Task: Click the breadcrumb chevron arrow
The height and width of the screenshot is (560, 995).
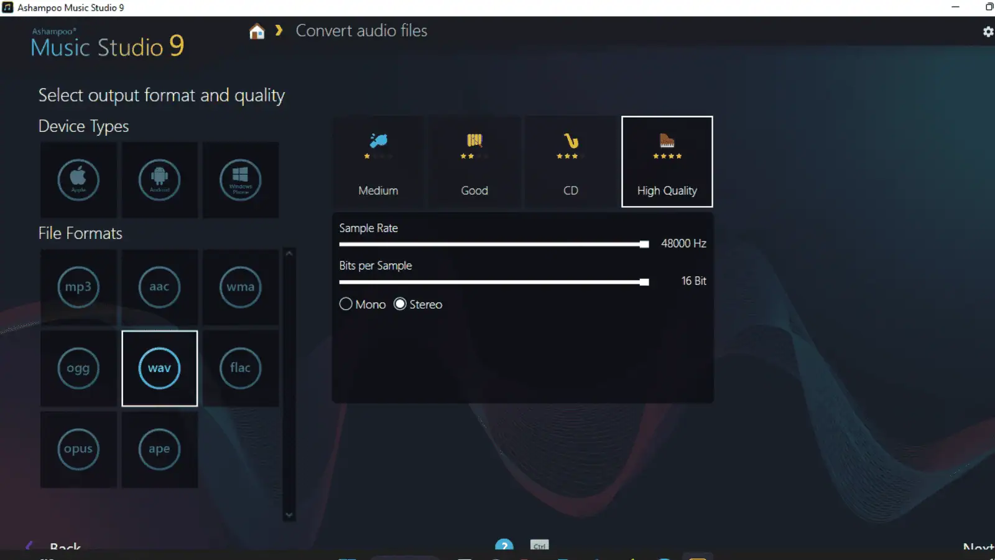Action: click(279, 30)
